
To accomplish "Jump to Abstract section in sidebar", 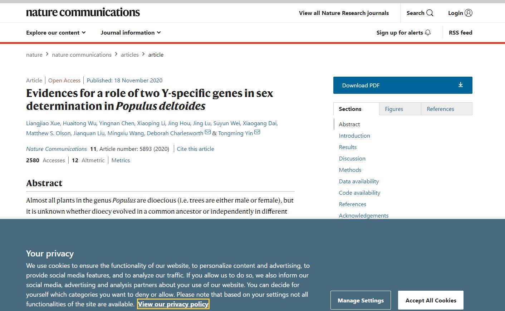I will click(349, 124).
